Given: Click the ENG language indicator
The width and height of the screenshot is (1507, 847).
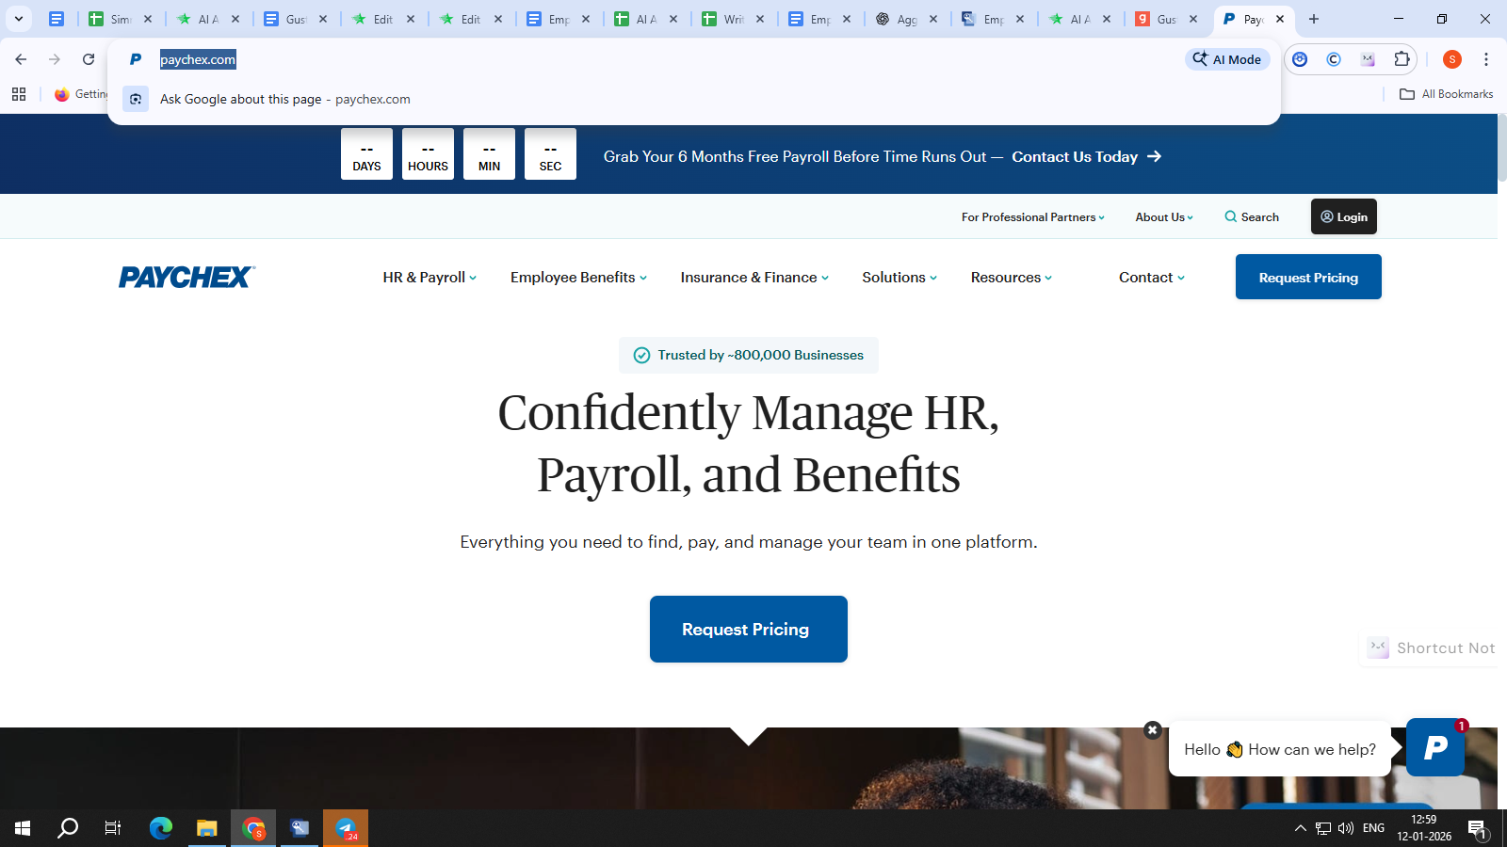Looking at the screenshot, I should [1374, 828].
